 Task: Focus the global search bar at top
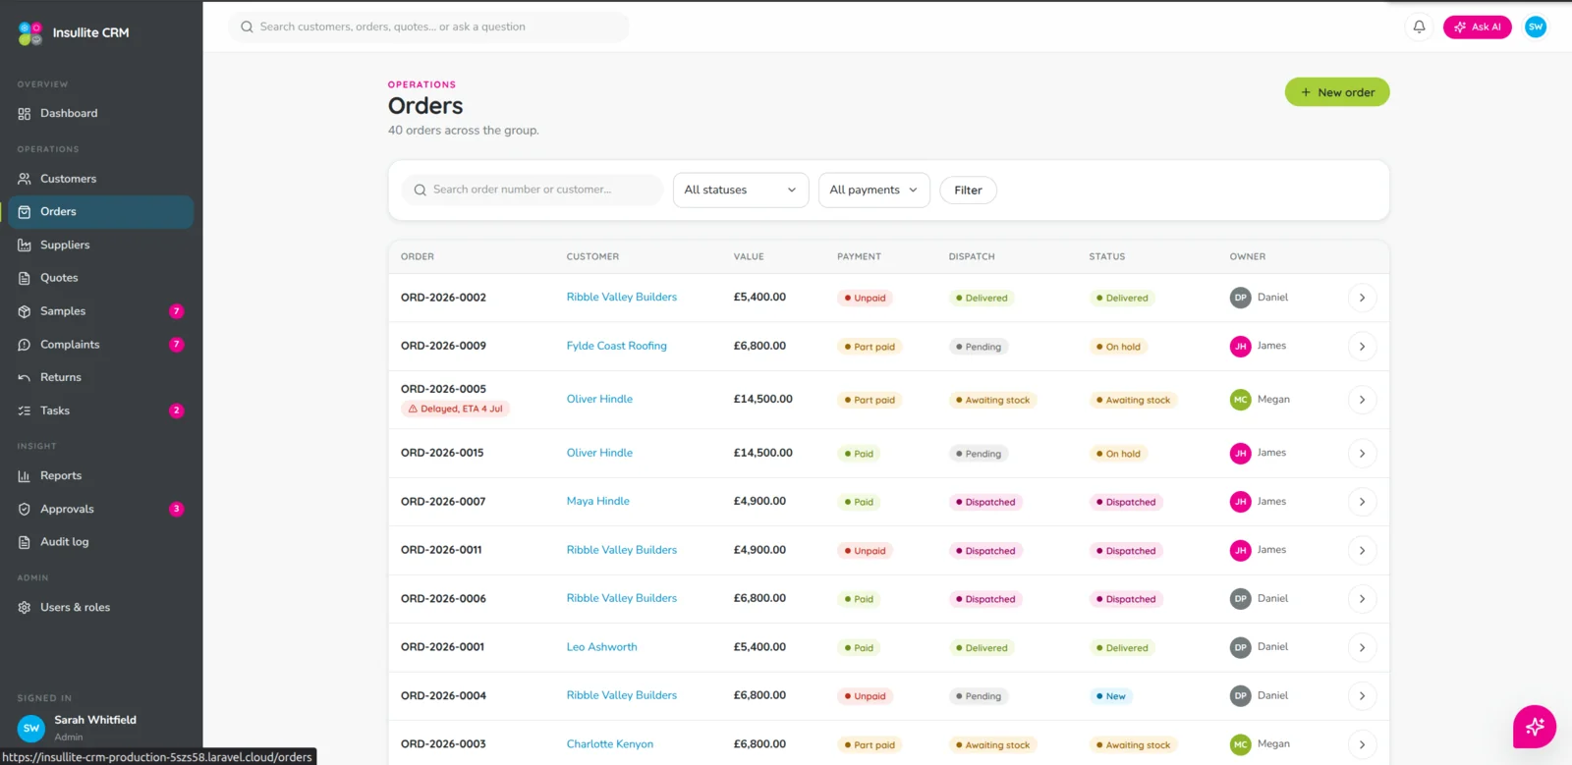tap(428, 27)
